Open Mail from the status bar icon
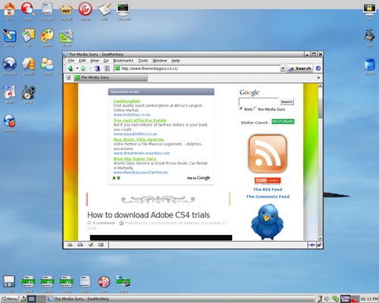The width and height of the screenshot is (379, 303). click(80, 245)
